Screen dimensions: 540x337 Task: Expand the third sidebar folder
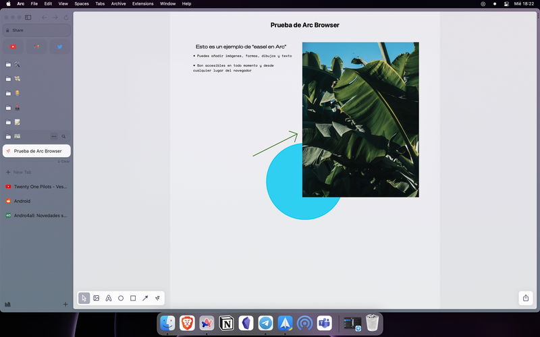click(9, 94)
